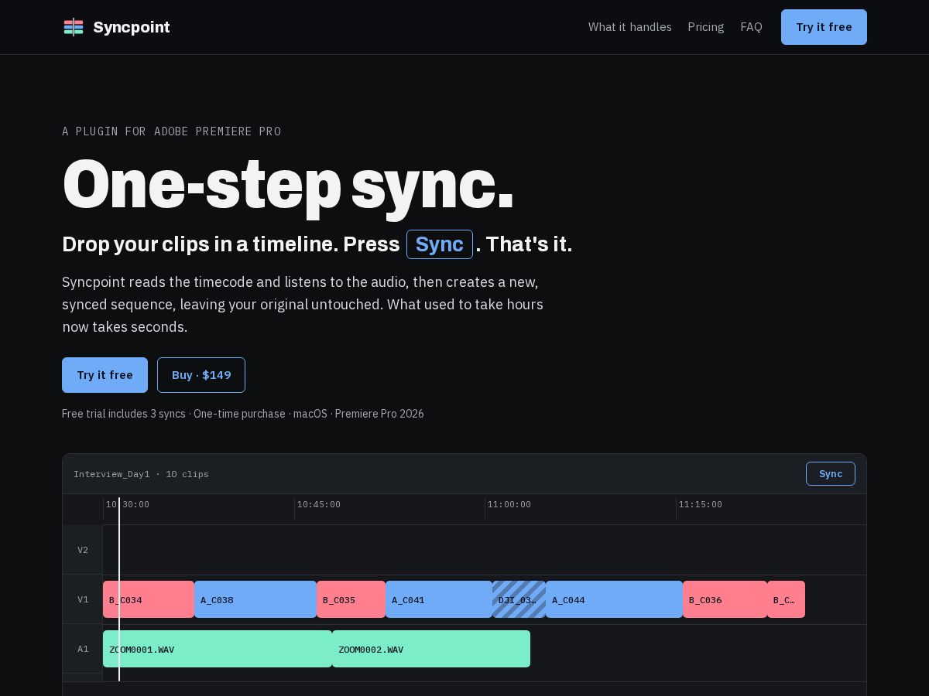Select the A_C044 clip
Image resolution: width=929 pixels, height=696 pixels.
point(614,599)
